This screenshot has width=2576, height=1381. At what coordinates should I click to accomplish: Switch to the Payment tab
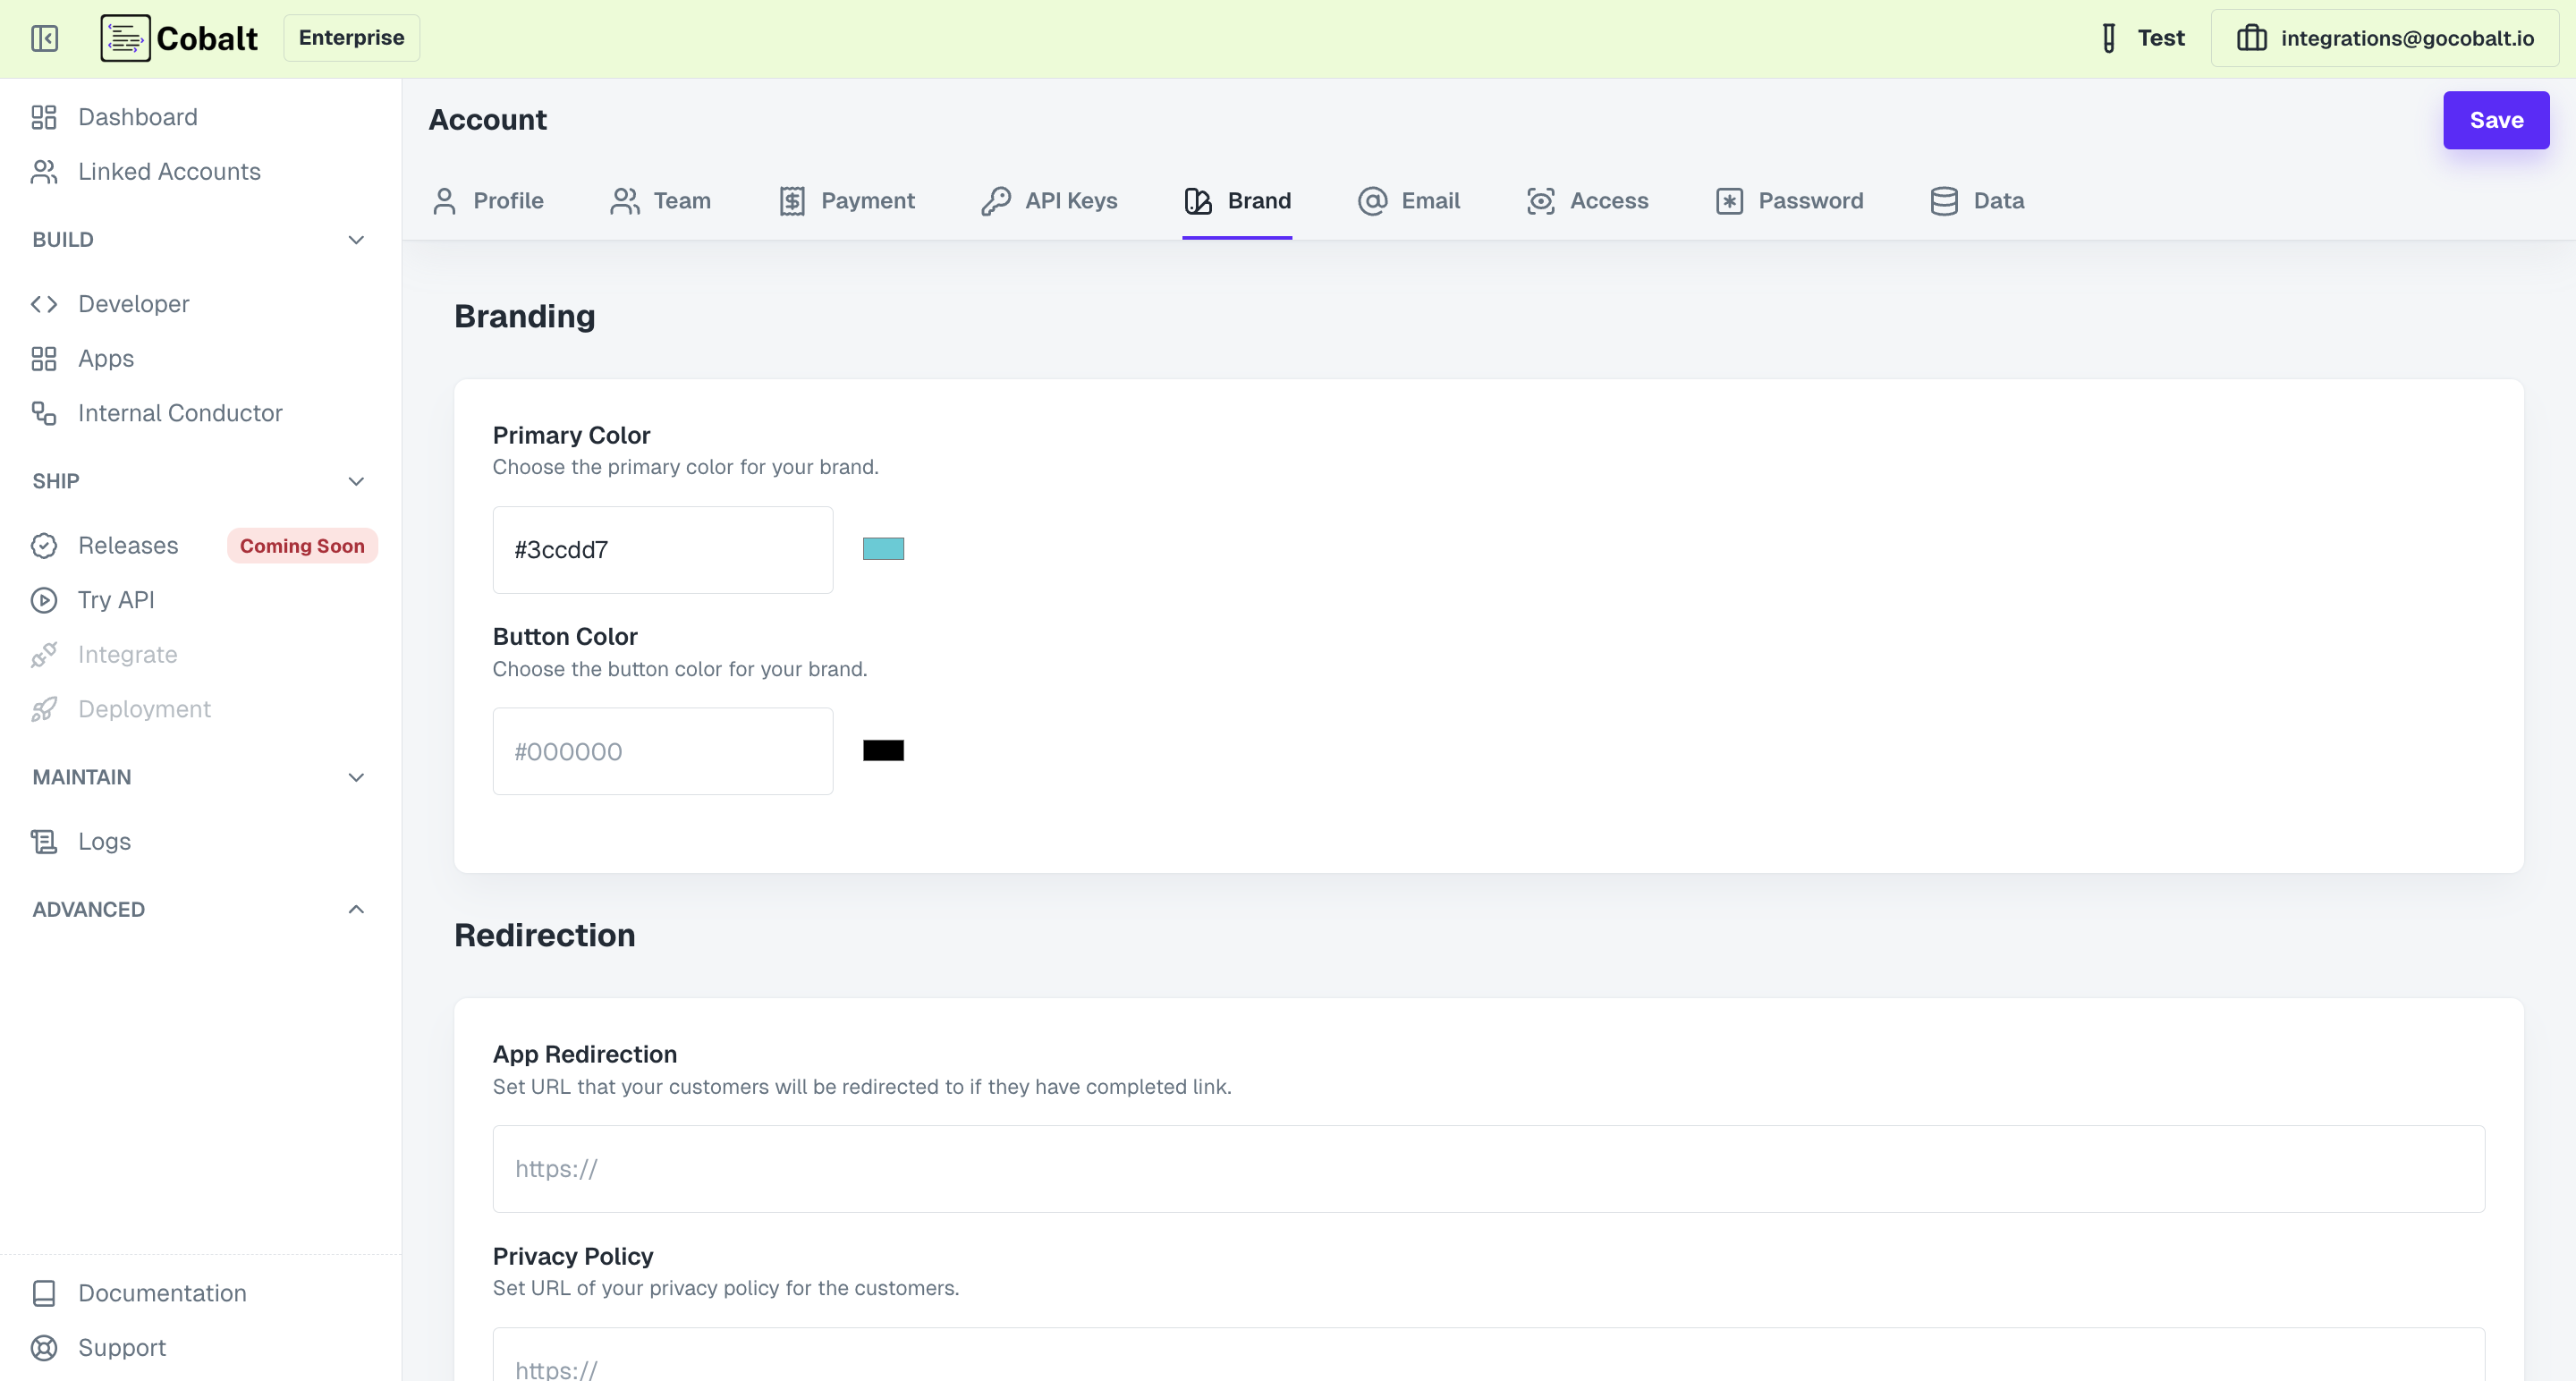click(846, 201)
